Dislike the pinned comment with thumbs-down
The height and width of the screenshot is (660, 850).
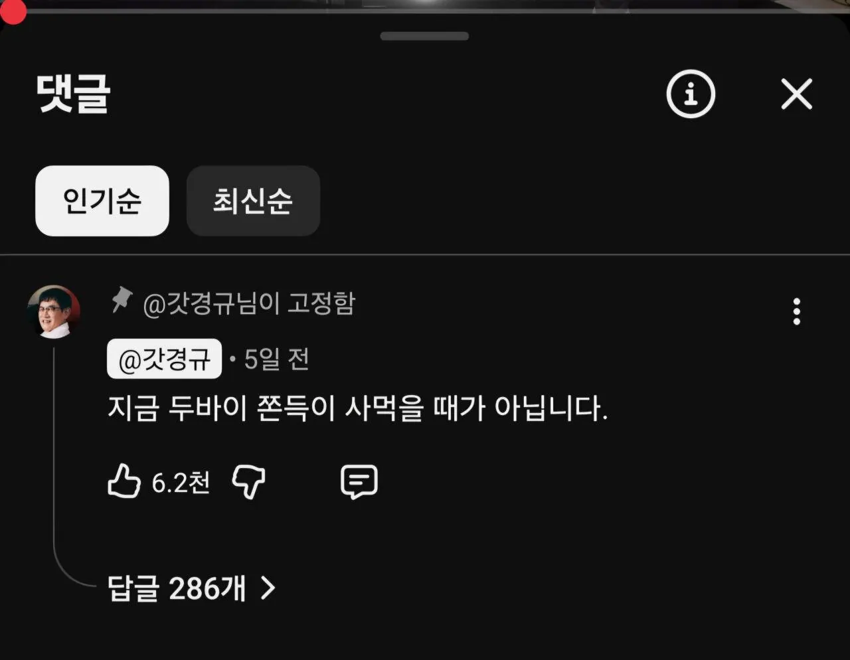(248, 481)
